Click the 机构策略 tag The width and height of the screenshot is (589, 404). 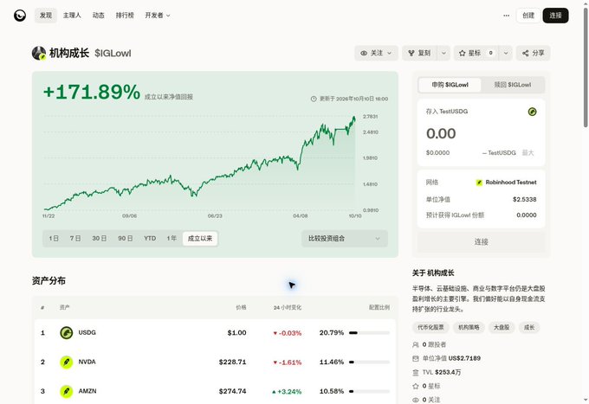(x=469, y=328)
